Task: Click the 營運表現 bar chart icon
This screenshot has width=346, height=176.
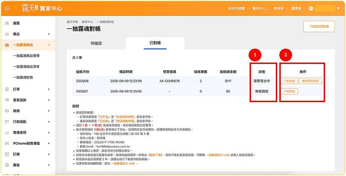Action: coord(7,133)
